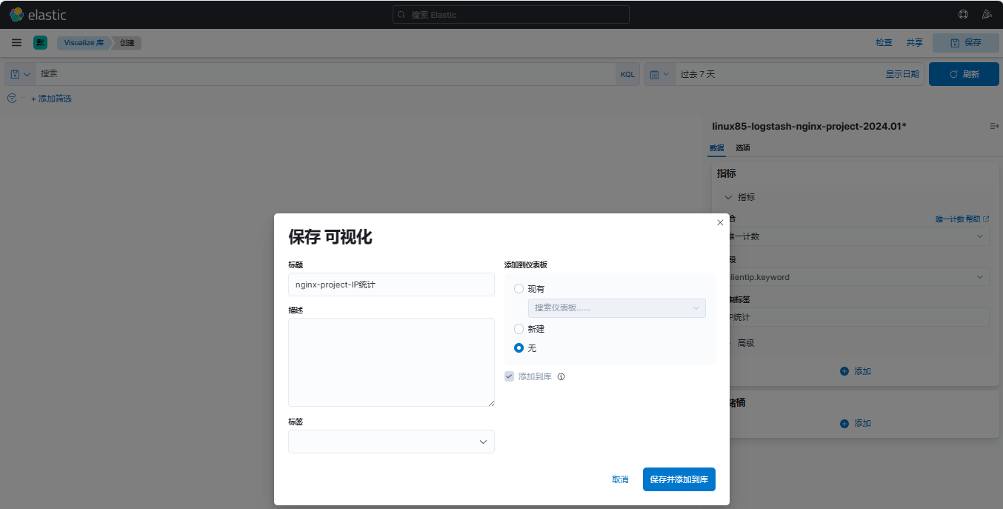Collapse the right editor sidebar panel
This screenshot has width=1003, height=509.
pos(994,127)
